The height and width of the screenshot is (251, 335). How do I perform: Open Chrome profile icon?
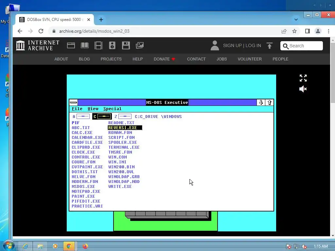318,31
